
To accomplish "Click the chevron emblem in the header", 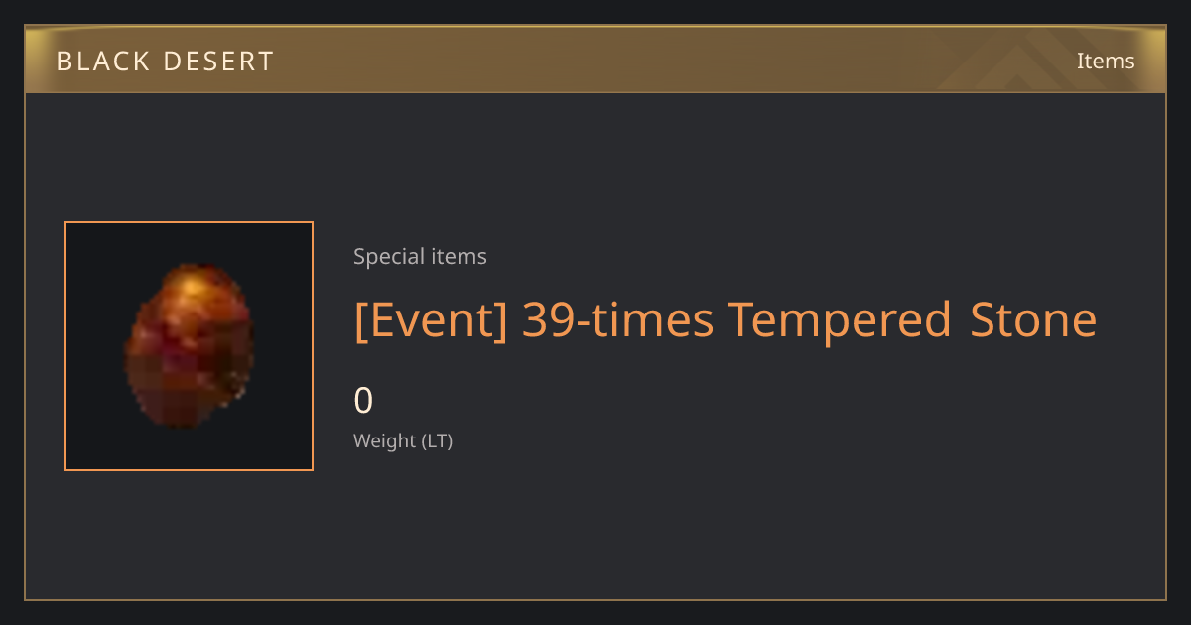I will 1017,62.
